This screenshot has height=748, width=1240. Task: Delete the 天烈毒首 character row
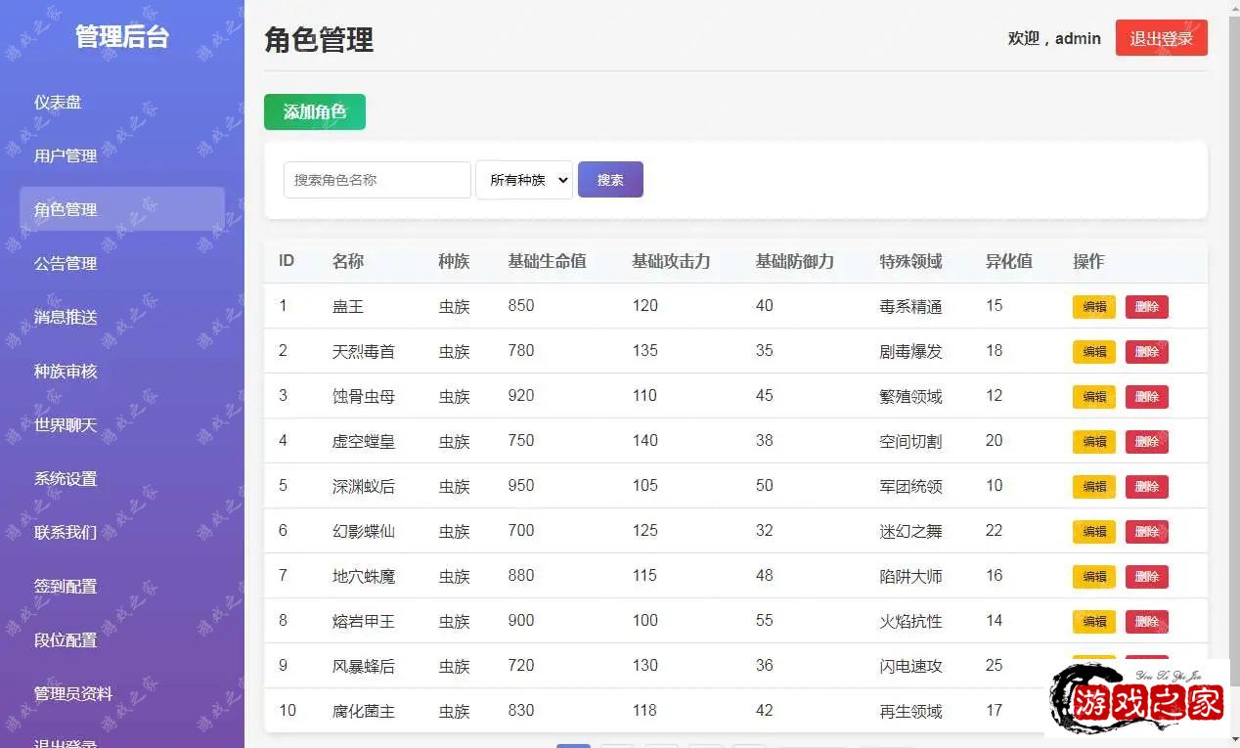point(1146,352)
